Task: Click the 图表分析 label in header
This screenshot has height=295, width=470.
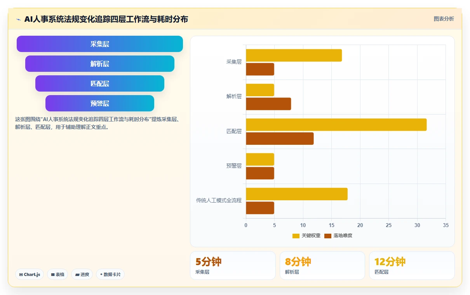Action: (444, 19)
